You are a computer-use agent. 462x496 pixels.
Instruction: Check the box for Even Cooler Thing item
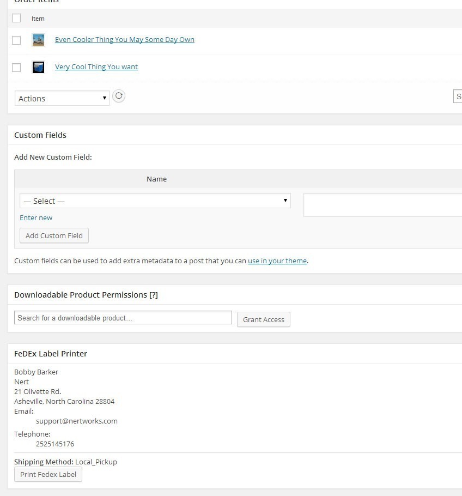pyautogui.click(x=16, y=40)
